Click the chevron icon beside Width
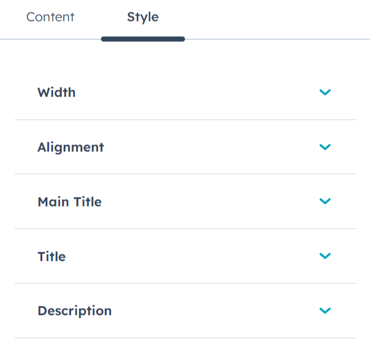Image resolution: width=370 pixels, height=356 pixels. click(x=325, y=93)
